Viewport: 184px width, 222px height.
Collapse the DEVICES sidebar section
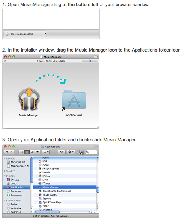click(x=5, y=159)
